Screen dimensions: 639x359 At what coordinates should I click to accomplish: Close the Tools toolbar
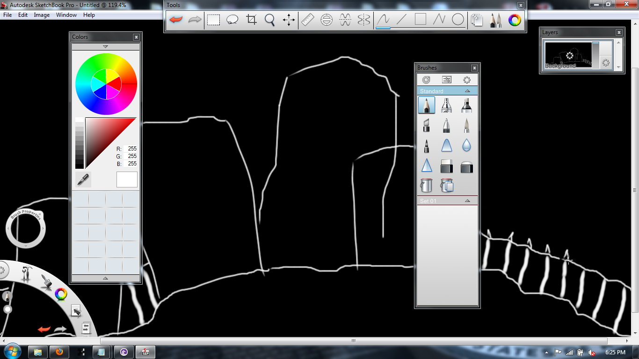(521, 5)
